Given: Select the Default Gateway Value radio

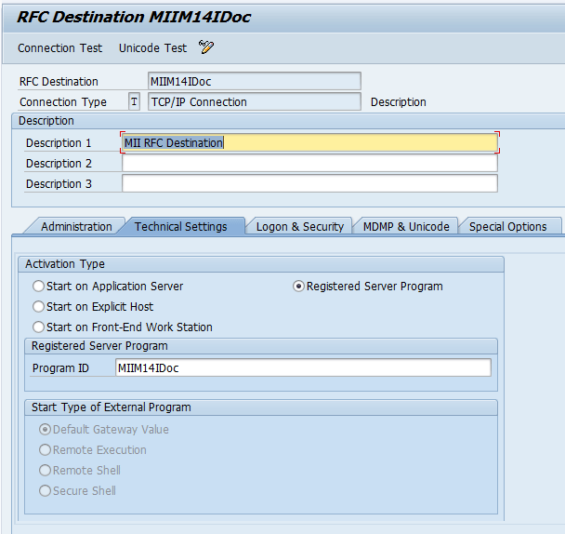Looking at the screenshot, I should pyautogui.click(x=45, y=430).
